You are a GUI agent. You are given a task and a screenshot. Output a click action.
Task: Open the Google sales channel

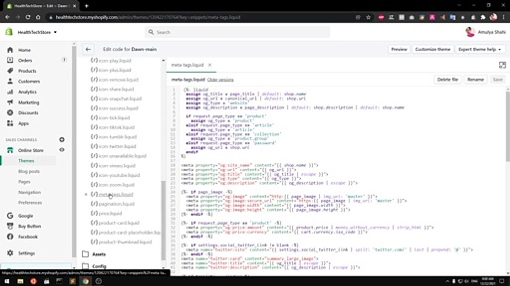coord(25,216)
